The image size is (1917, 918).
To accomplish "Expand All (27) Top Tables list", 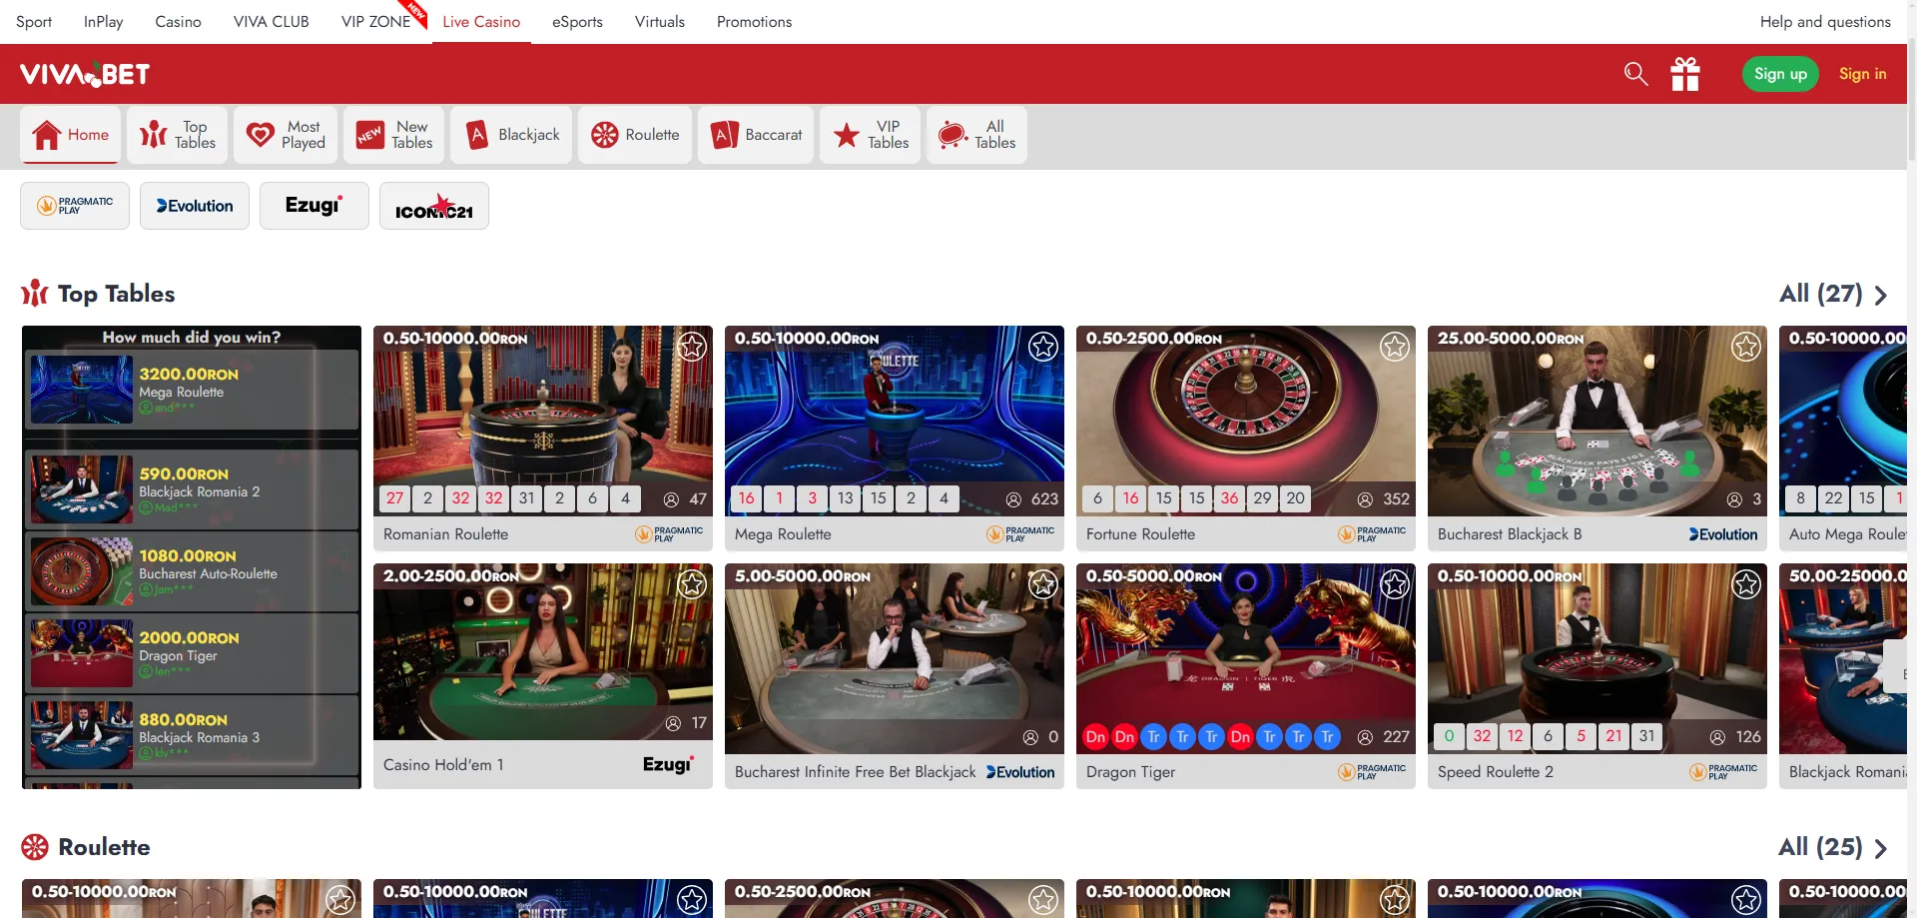I will point(1833,294).
